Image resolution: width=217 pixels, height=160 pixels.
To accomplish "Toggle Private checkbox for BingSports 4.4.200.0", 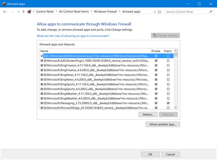I will point(156,89).
